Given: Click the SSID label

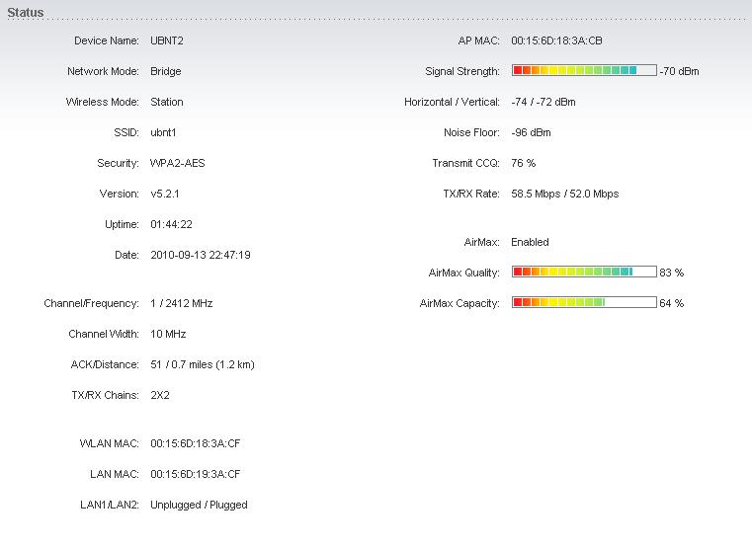Looking at the screenshot, I should click(x=126, y=132).
